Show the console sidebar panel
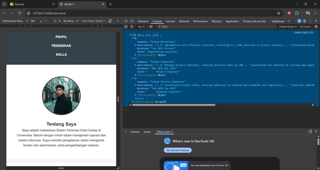 126,27
